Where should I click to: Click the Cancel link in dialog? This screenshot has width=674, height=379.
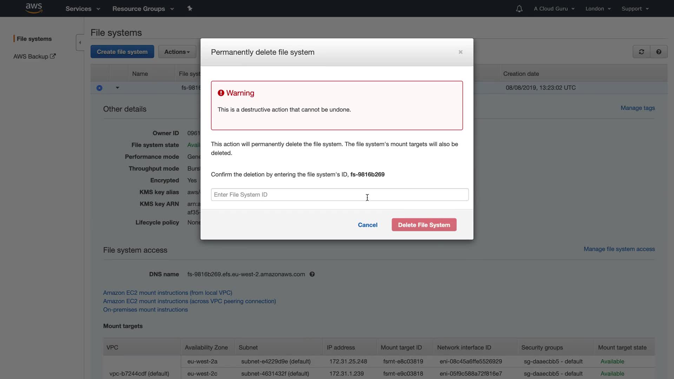368,225
